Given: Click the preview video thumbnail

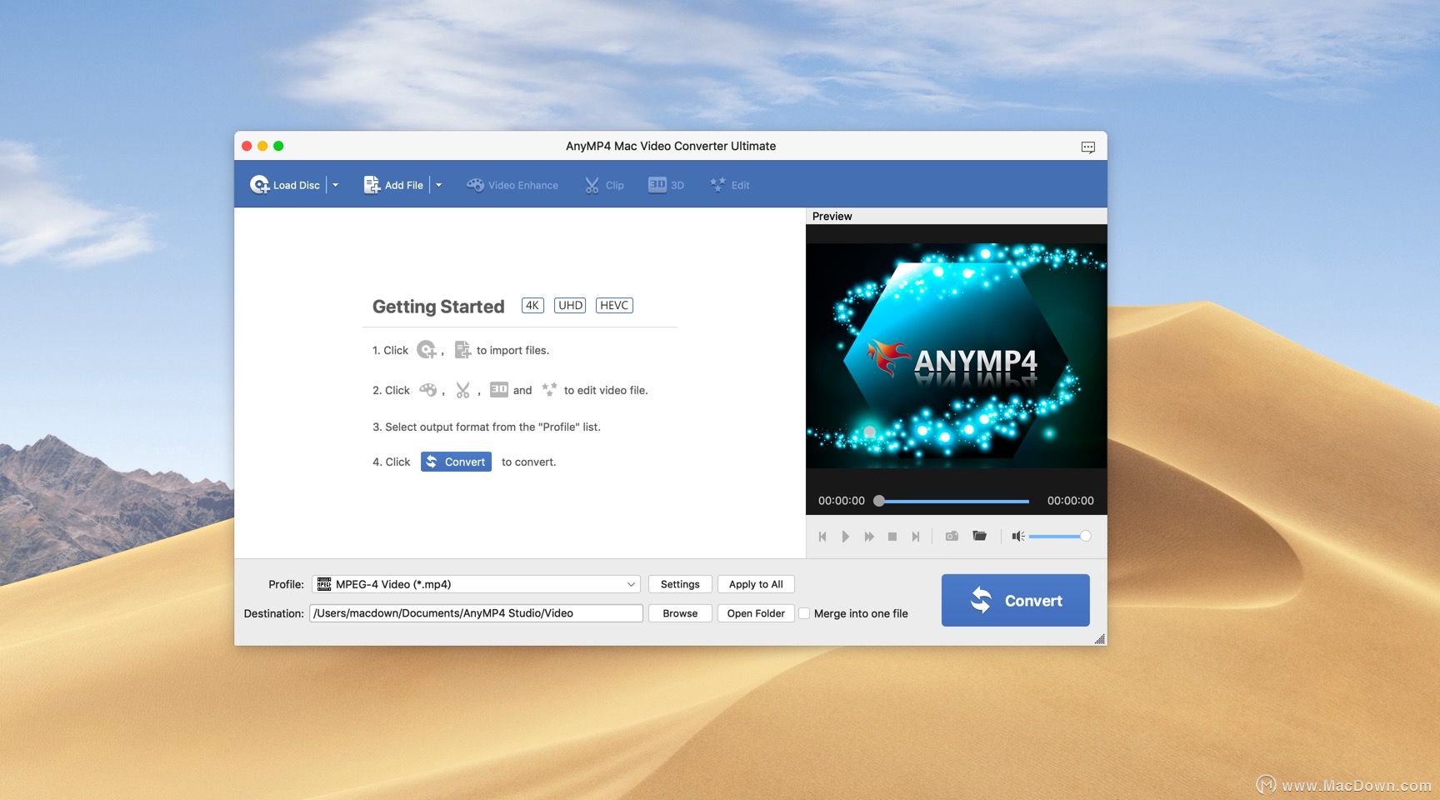Looking at the screenshot, I should [957, 356].
